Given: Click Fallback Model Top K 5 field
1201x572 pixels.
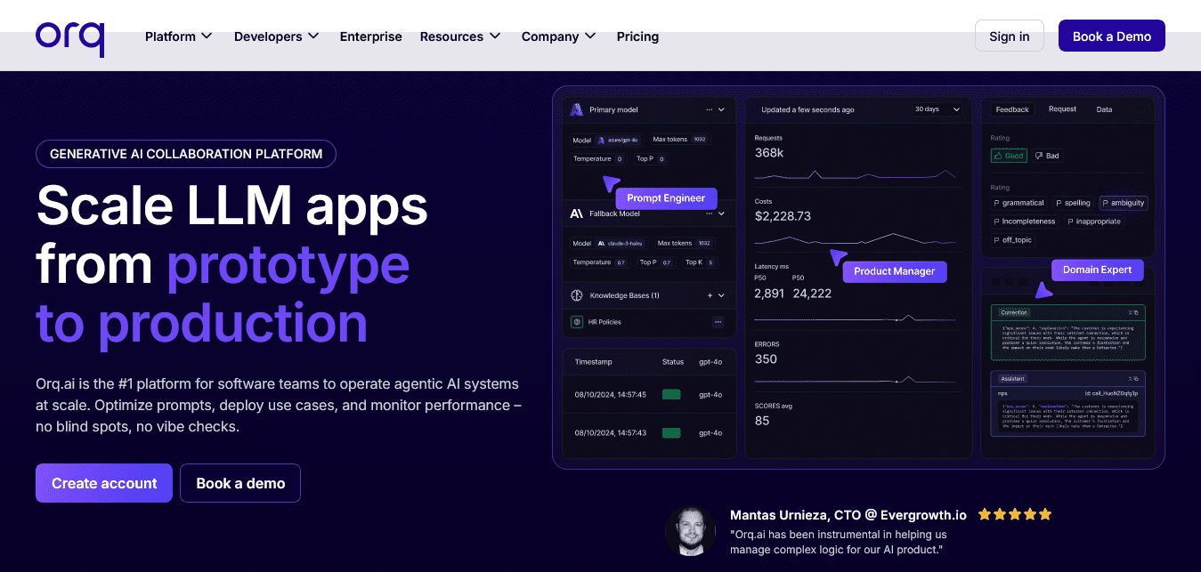Looking at the screenshot, I should tap(700, 262).
